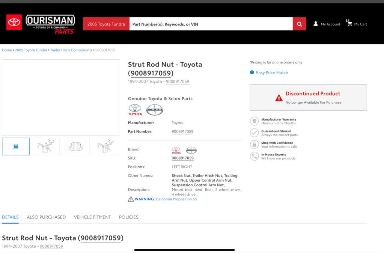Open the California Proposition 65 warning link
The height and width of the screenshot is (253, 384).
[176, 199]
